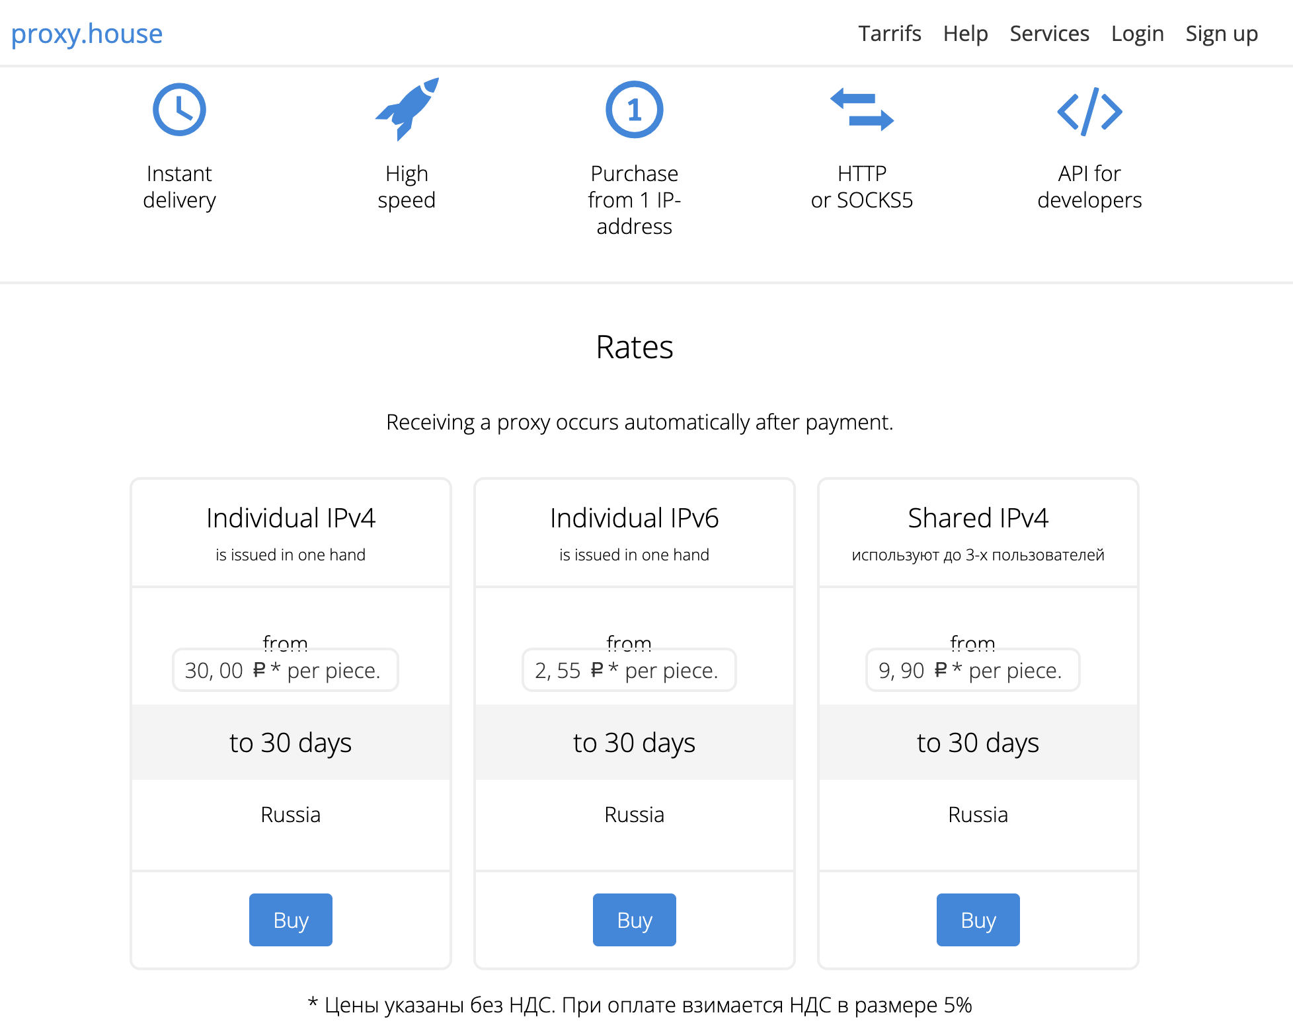
Task: Click the 2, 55 ₽ price box
Action: pyautogui.click(x=629, y=670)
